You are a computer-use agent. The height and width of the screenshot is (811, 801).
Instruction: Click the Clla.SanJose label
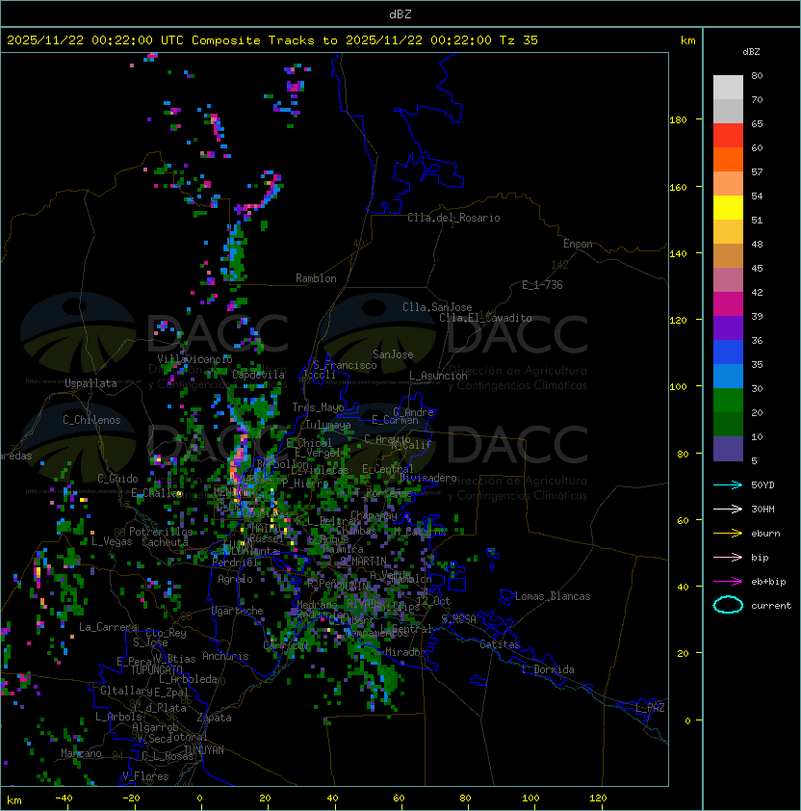437,307
